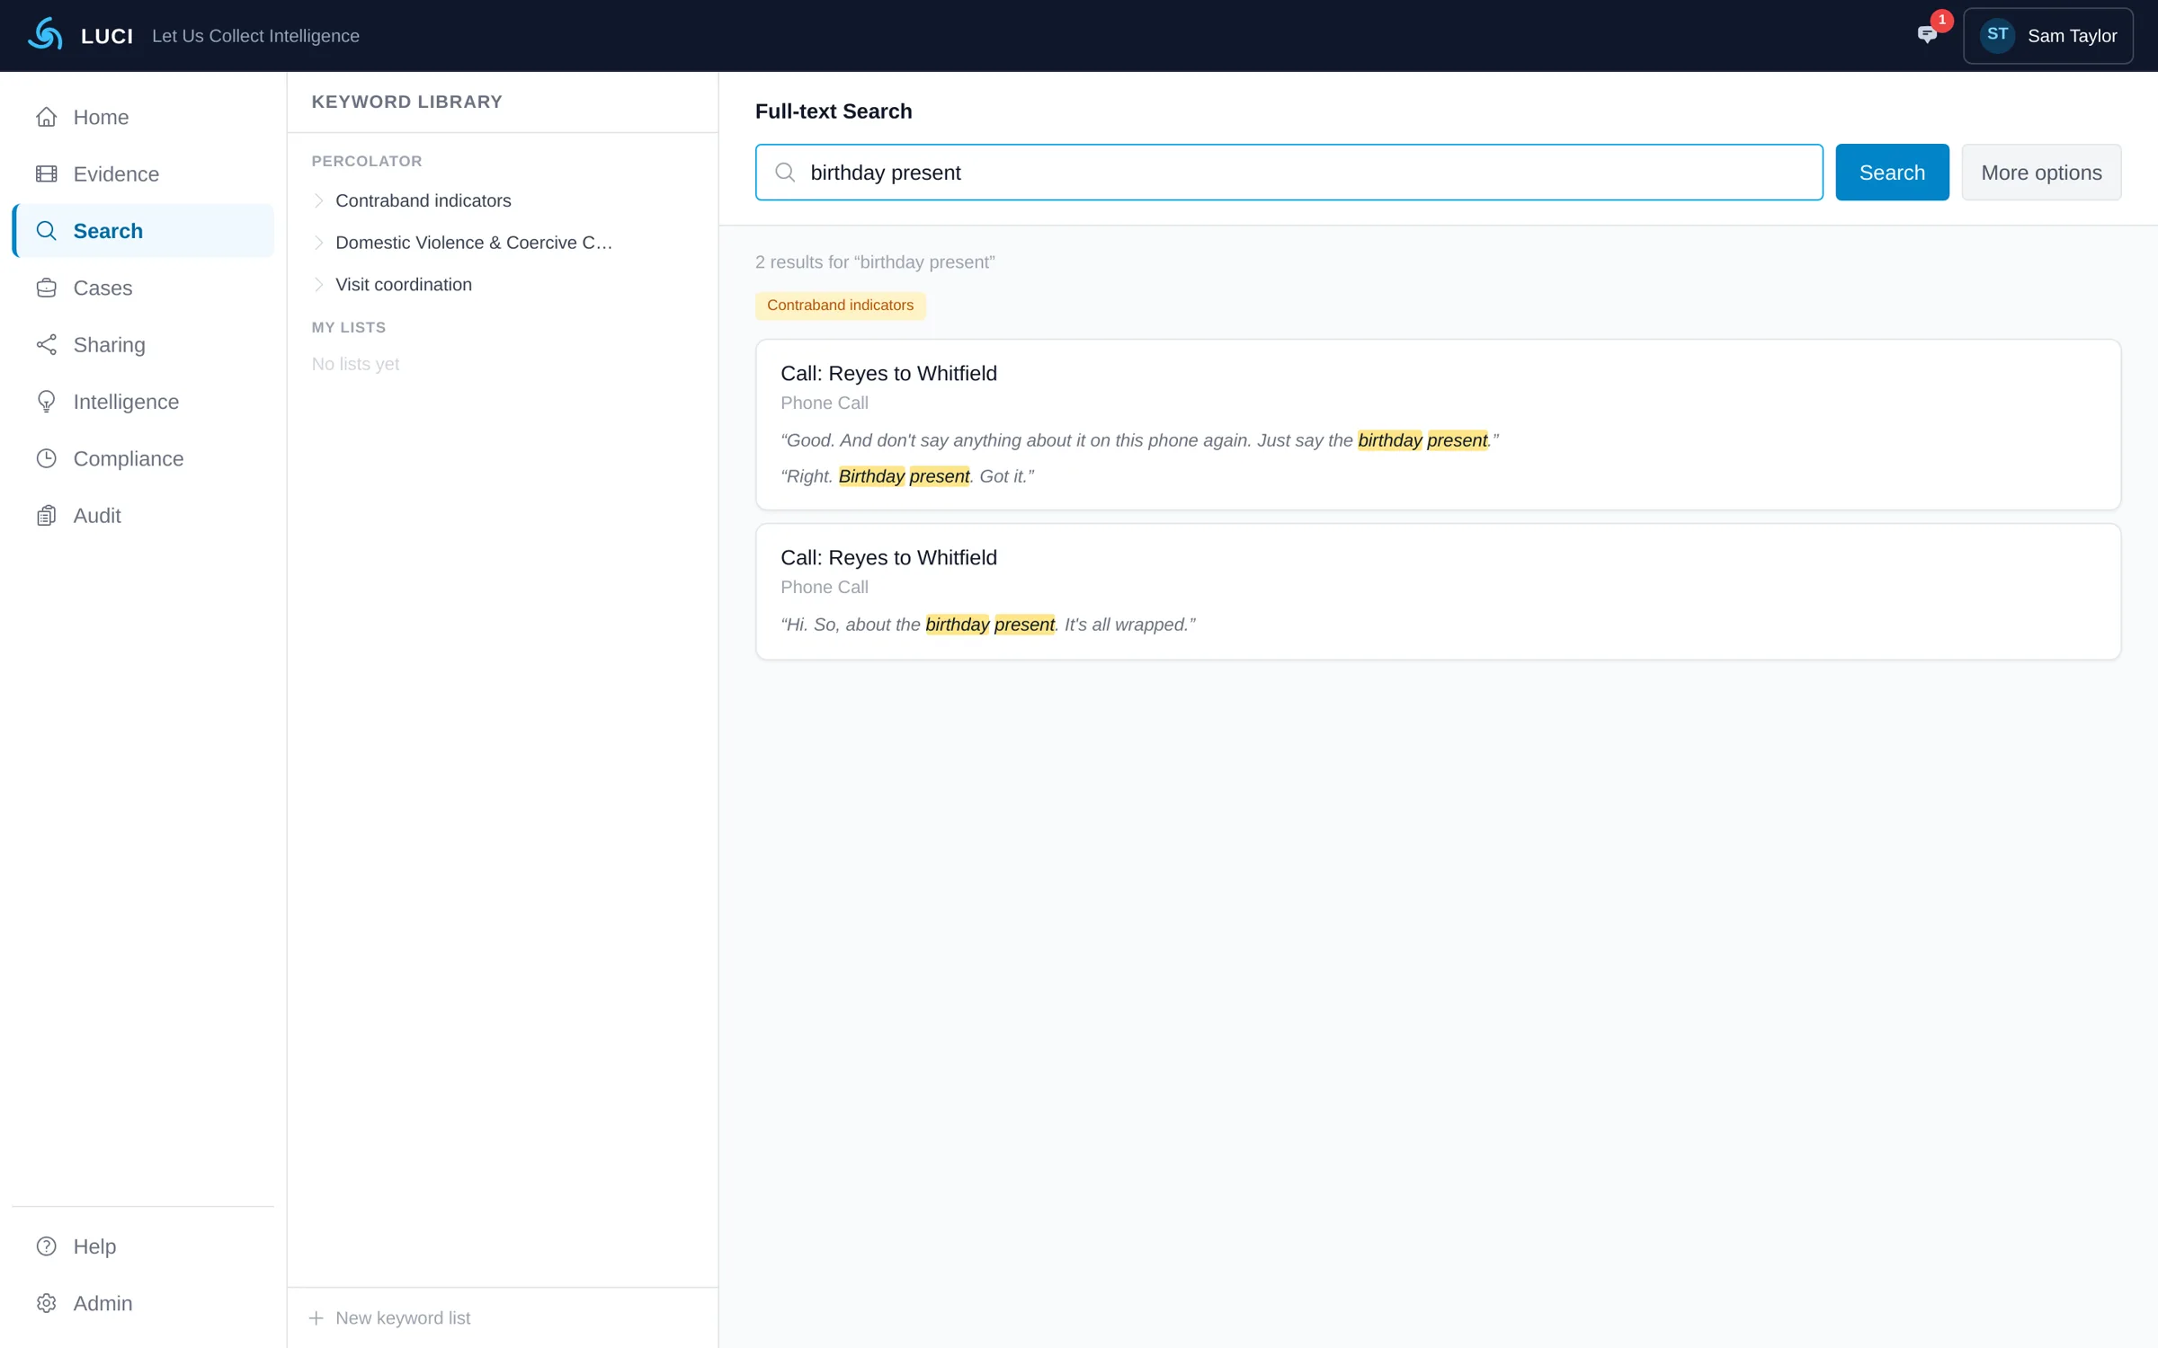Select Visit coordination keyword list
The image size is (2158, 1348).
(403, 285)
